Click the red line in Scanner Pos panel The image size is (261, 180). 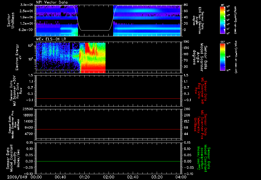click(x=108, y=129)
